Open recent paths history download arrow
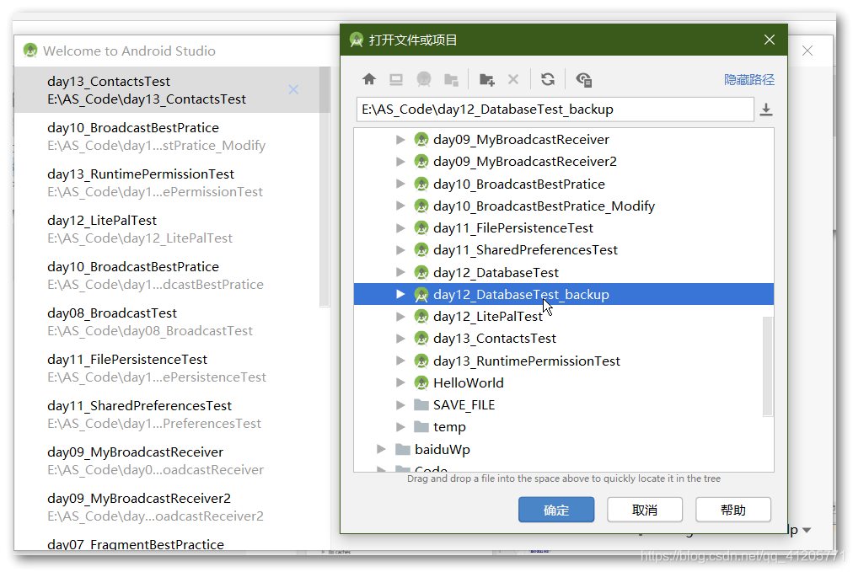The height and width of the screenshot is (572, 853). pos(766,110)
